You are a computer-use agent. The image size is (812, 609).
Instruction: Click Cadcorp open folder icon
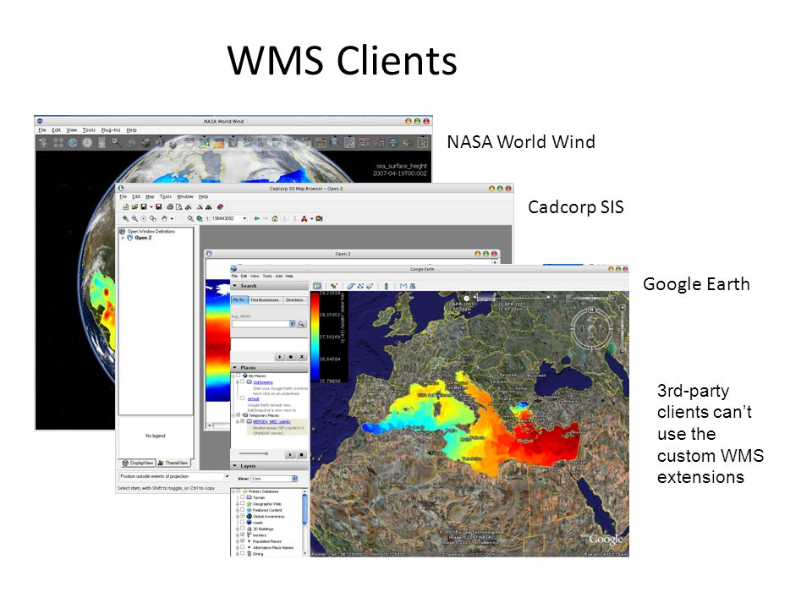click(x=134, y=206)
